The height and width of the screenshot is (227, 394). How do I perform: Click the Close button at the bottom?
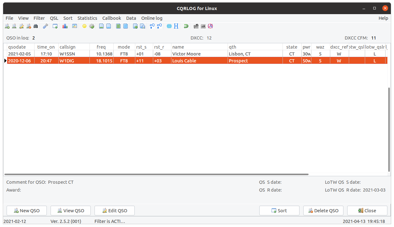[x=367, y=211]
